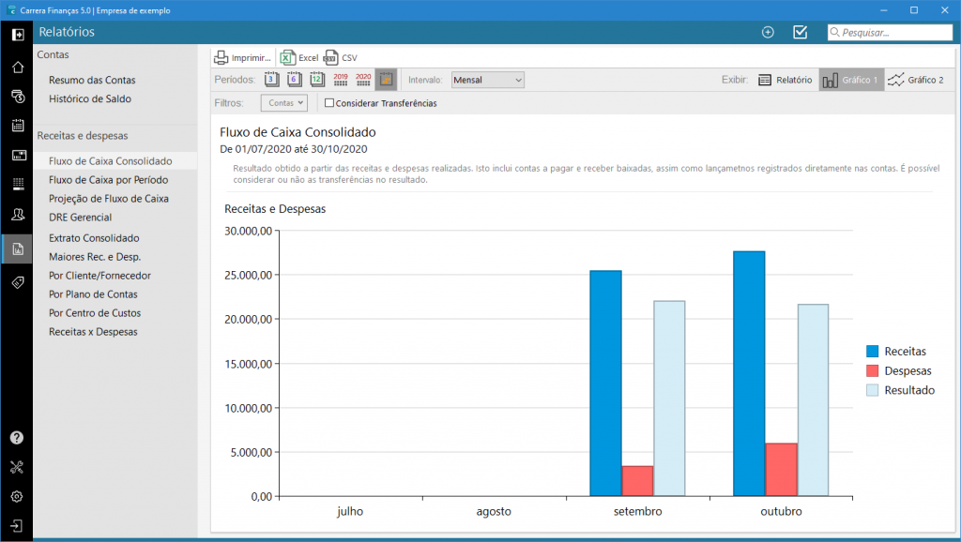Open settings gear icon in sidebar

click(x=17, y=496)
